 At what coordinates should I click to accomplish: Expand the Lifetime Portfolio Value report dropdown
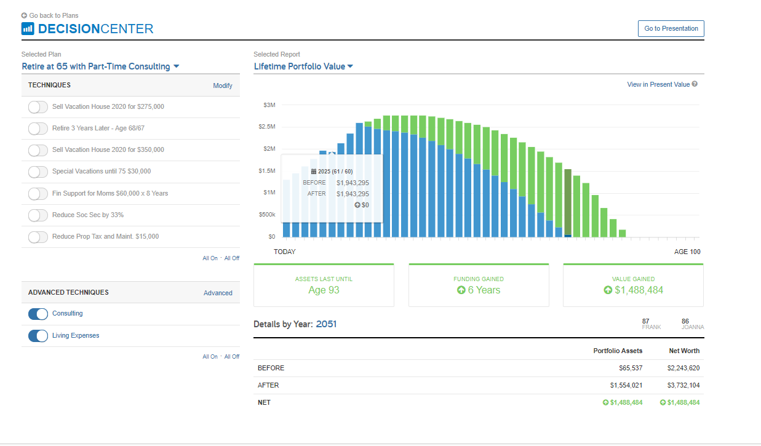coord(303,66)
